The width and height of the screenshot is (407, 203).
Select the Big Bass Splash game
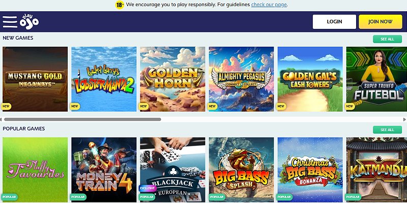(x=241, y=170)
